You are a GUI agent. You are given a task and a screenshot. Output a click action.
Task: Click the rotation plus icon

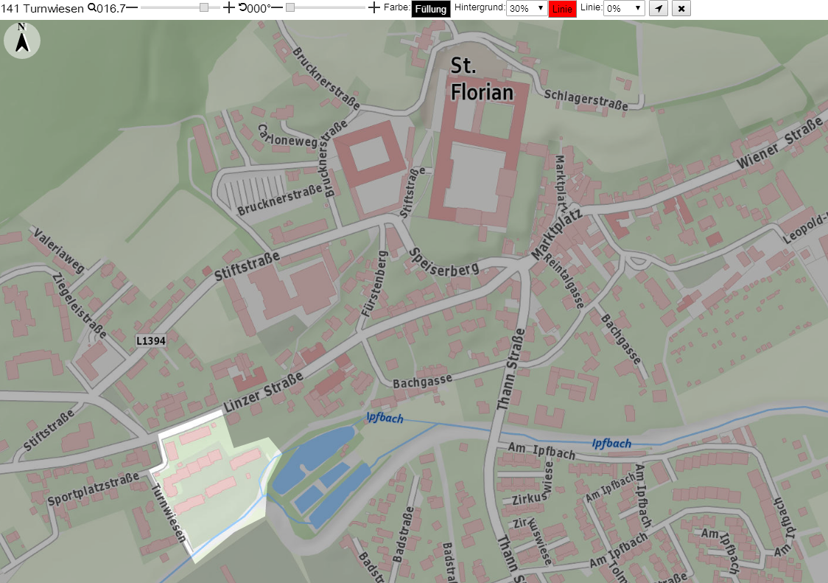click(x=373, y=8)
